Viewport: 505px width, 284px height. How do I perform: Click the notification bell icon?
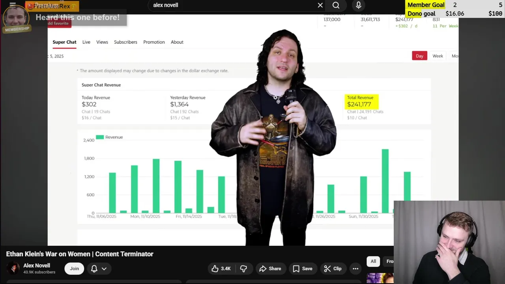94,269
